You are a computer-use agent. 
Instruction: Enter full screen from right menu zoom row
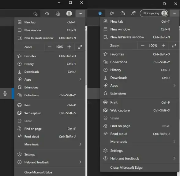(174, 46)
